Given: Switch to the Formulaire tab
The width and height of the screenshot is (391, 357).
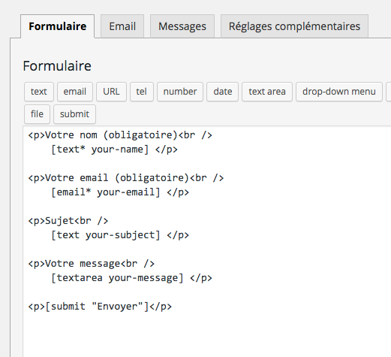Looking at the screenshot, I should [x=58, y=26].
